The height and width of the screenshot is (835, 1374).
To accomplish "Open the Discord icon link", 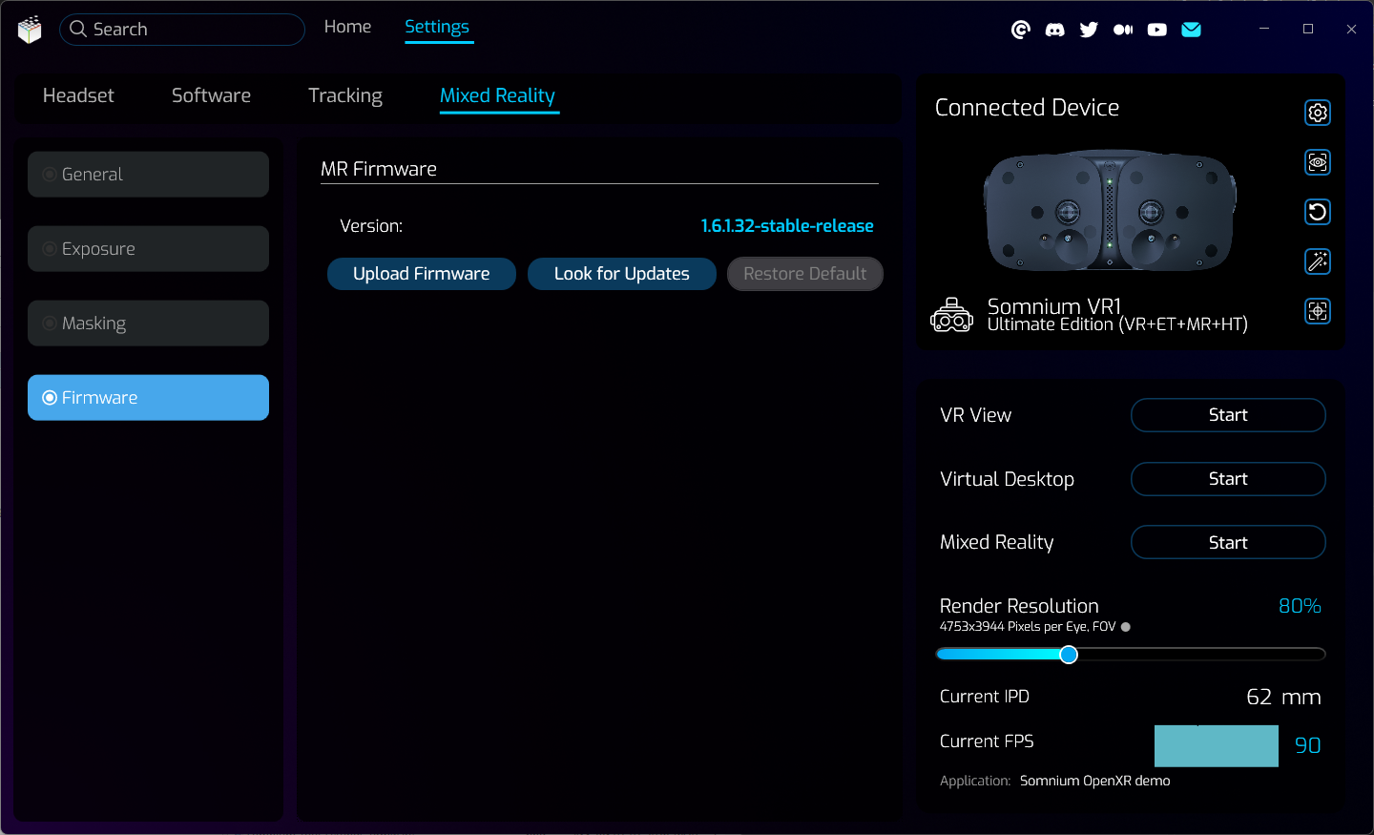I will (1054, 30).
